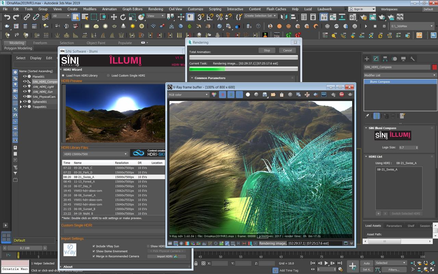Click the Pin Stack icon under modifier list
The image size is (438, 274).
point(367,116)
